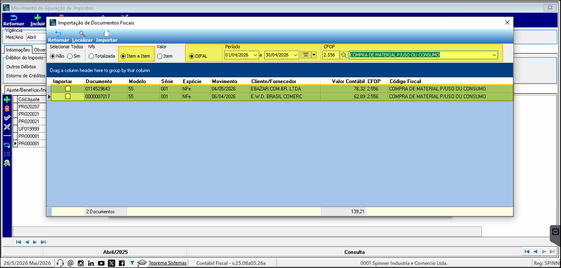Click the Importar document icon
Image resolution: width=561 pixels, height=268 pixels.
coord(107,34)
